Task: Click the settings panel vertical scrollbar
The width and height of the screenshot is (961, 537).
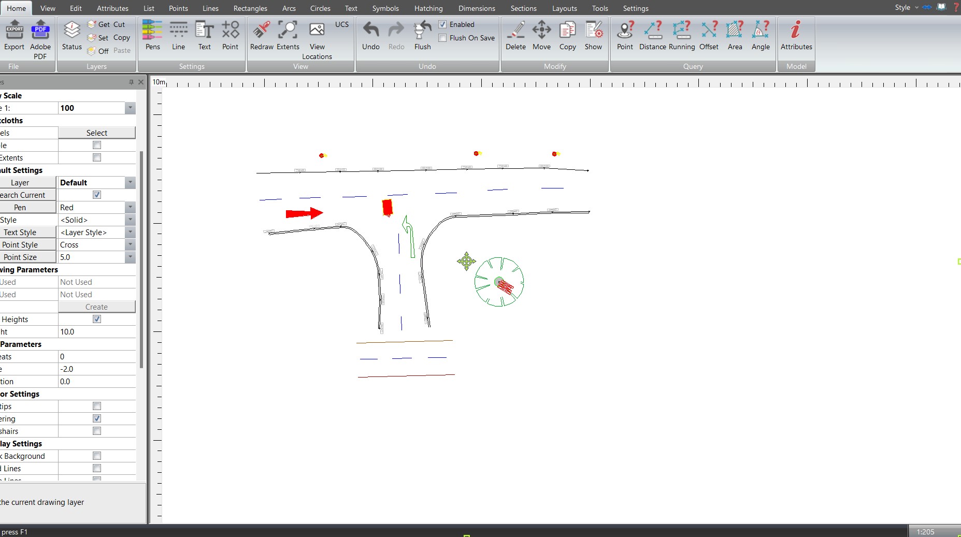Action: (x=141, y=259)
